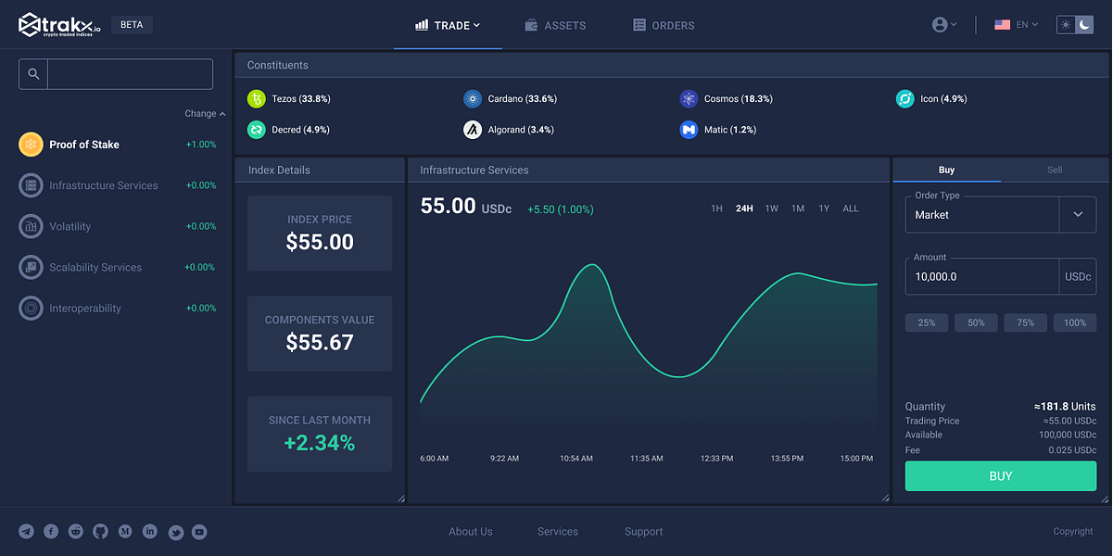Set amount to 75%
1113x556 pixels.
tap(1025, 322)
